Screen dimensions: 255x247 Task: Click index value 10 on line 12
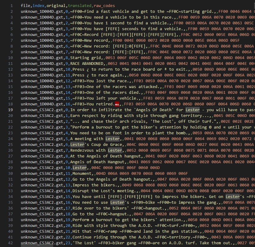pos(68,69)
